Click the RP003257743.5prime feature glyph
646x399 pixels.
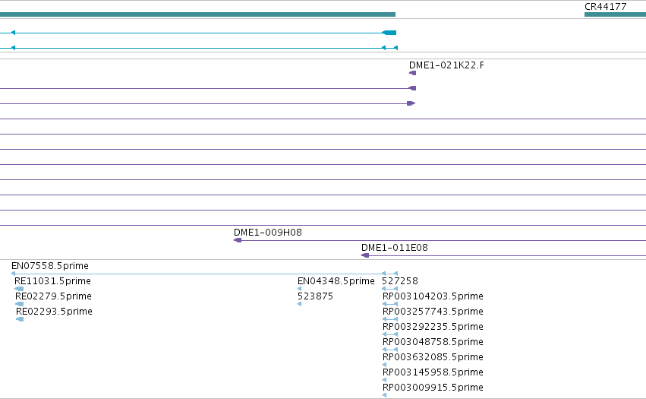tap(390, 319)
